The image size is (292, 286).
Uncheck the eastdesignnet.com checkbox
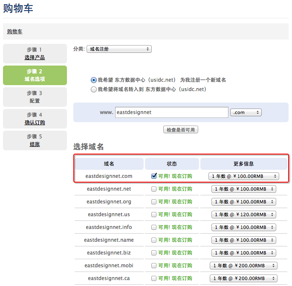[154, 176]
